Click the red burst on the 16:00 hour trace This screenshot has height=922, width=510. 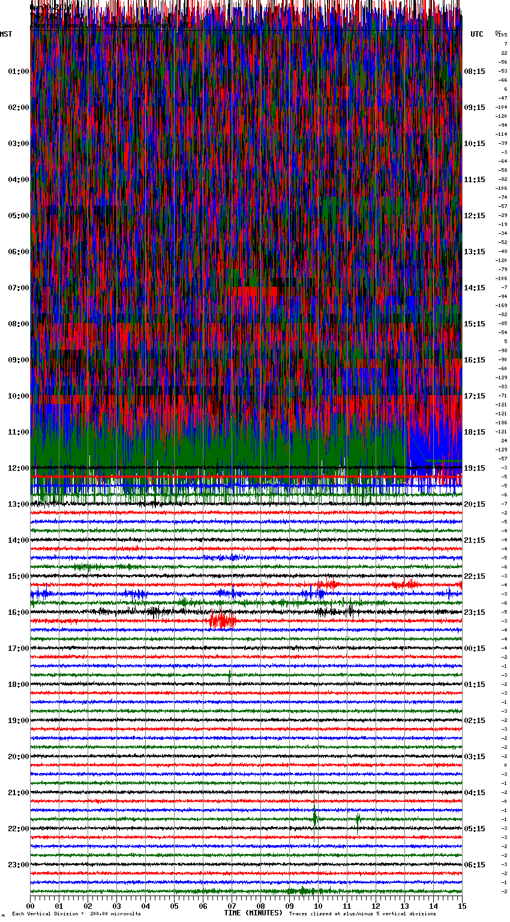pos(221,620)
